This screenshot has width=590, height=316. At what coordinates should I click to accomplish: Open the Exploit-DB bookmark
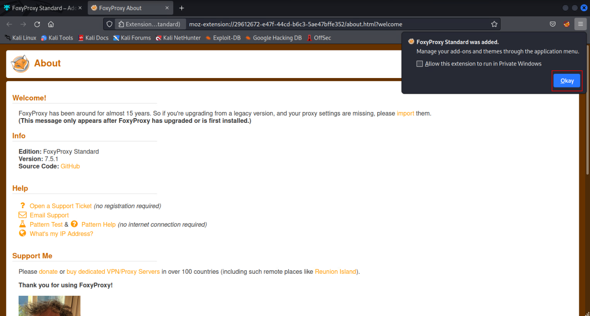(222, 38)
